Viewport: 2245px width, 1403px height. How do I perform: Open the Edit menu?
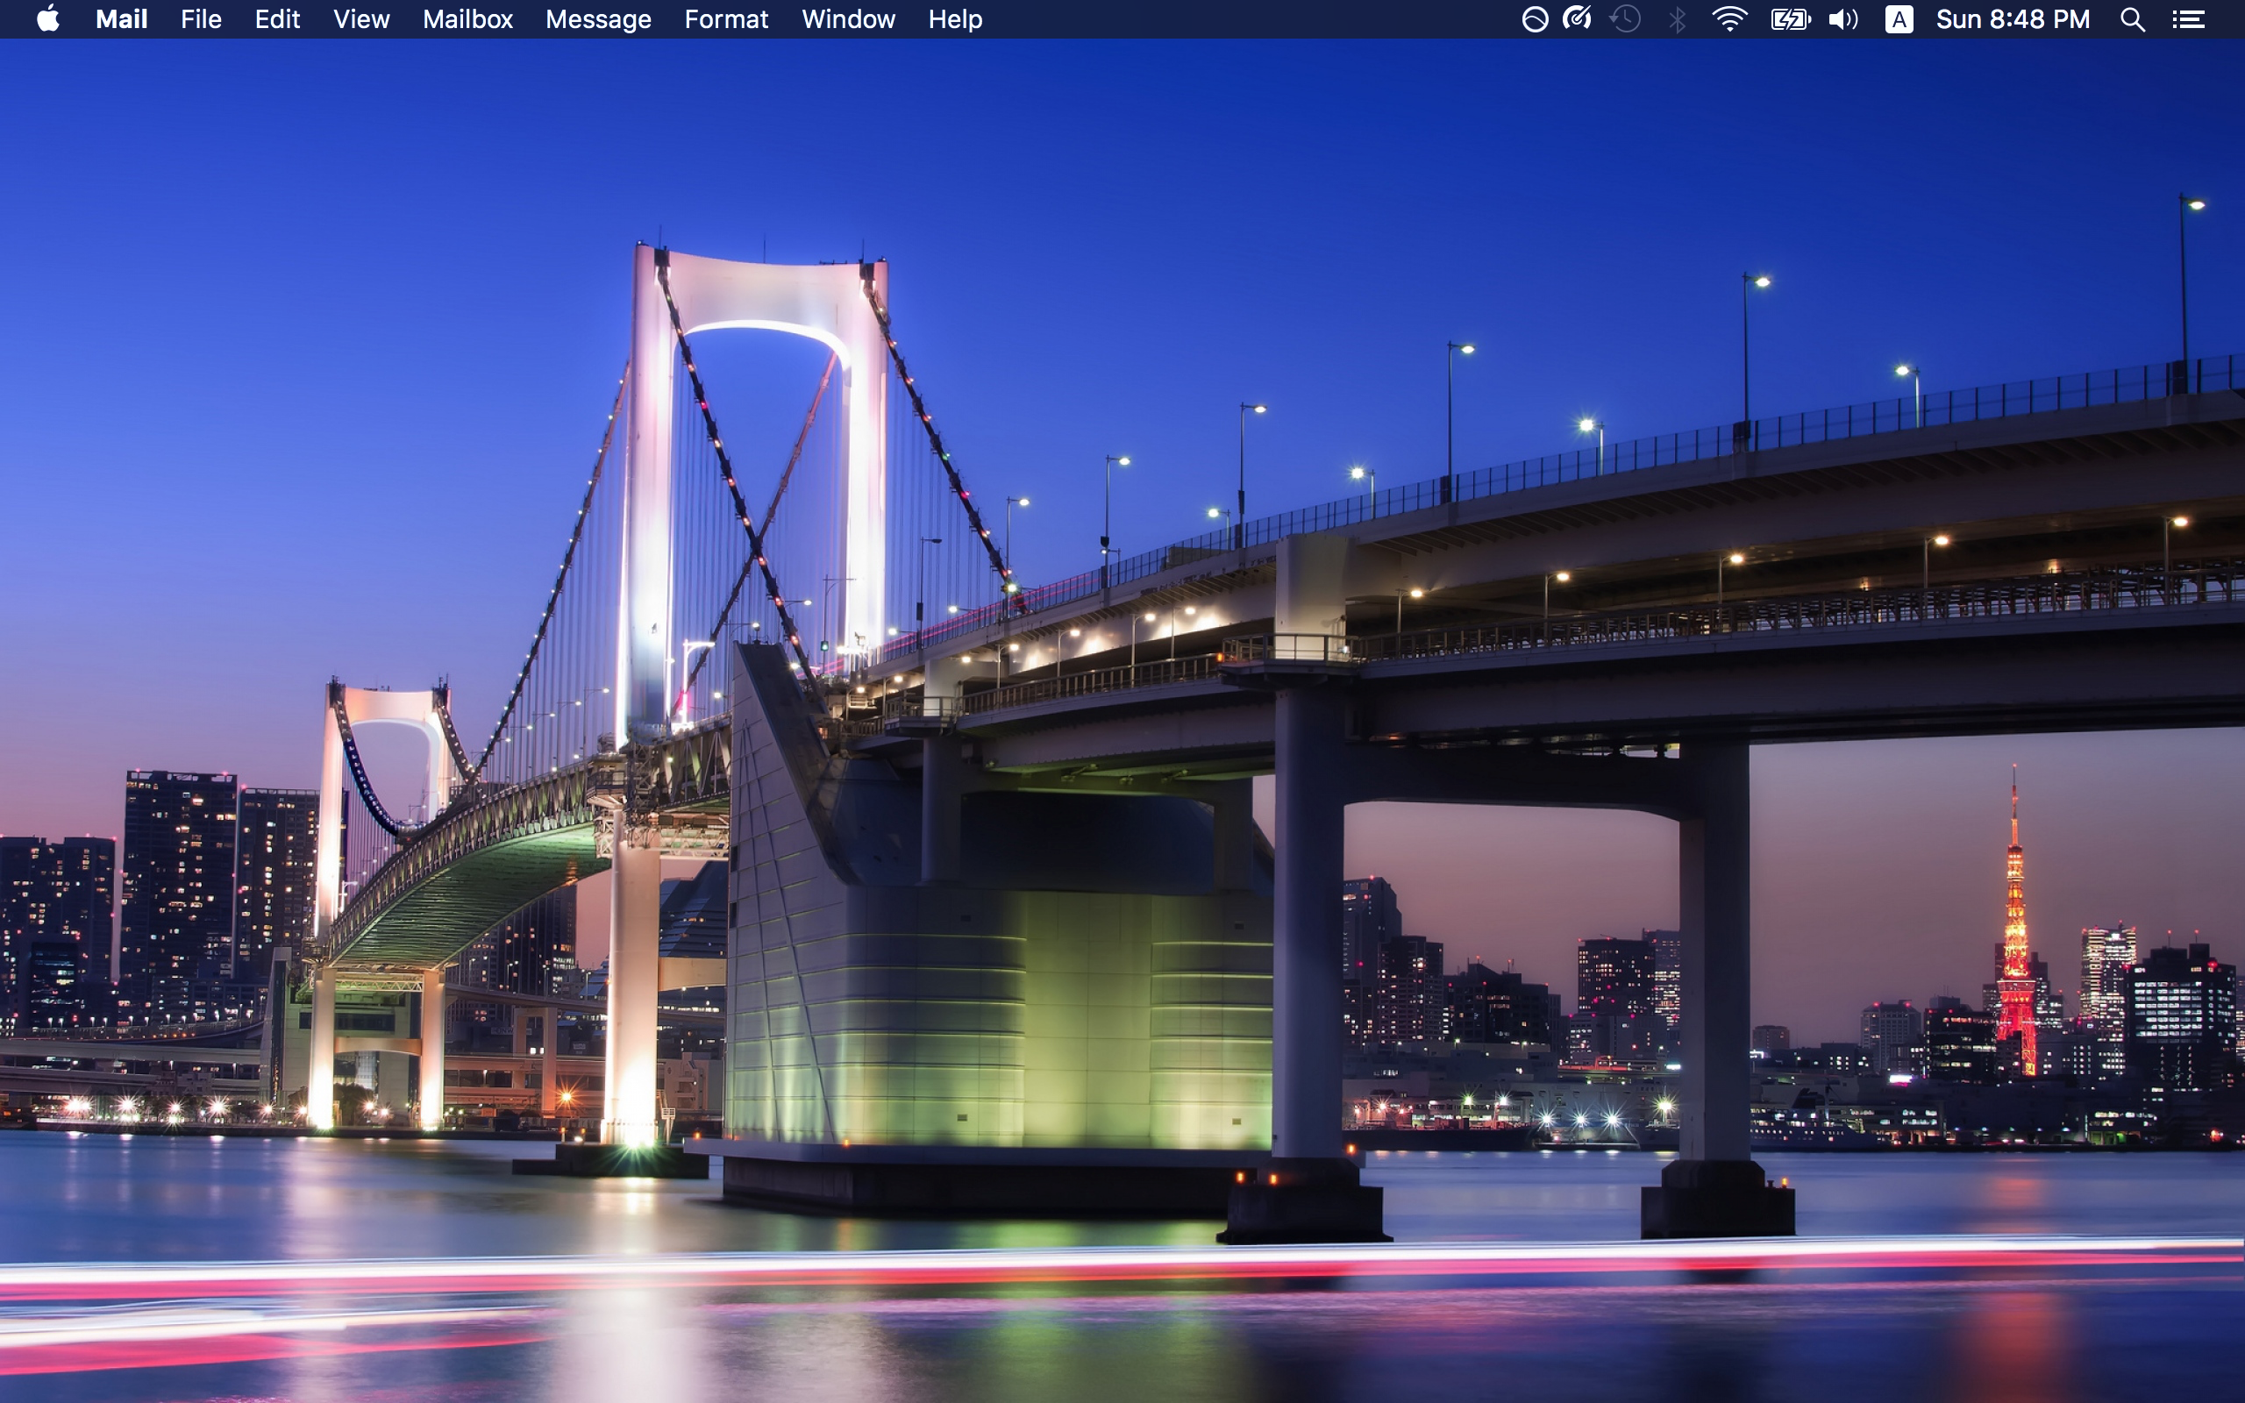(277, 18)
